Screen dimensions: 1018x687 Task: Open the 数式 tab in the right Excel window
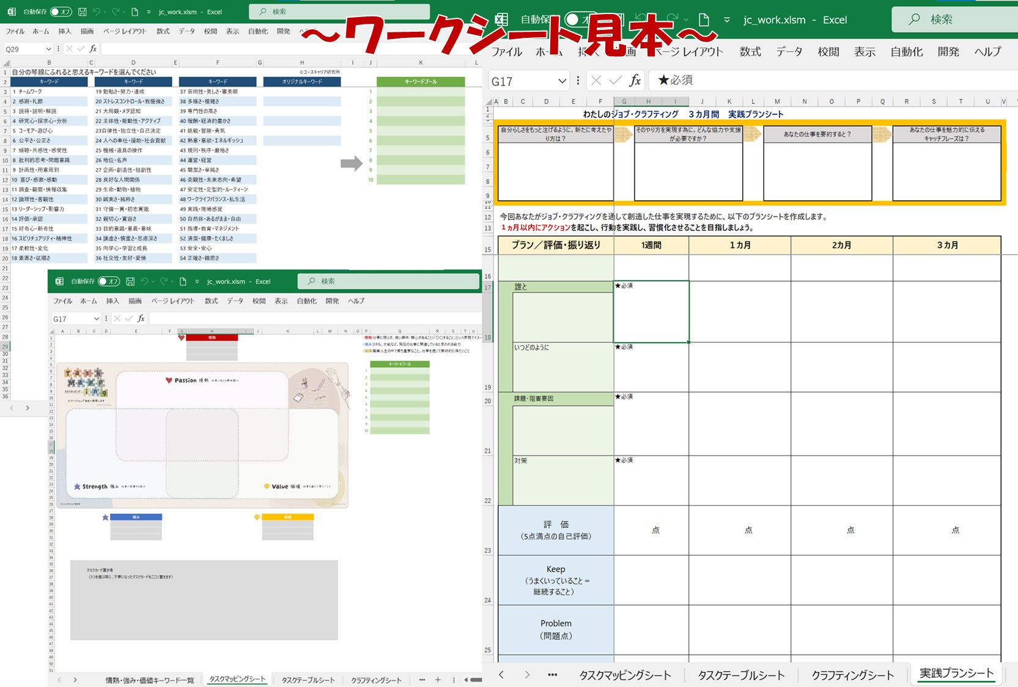click(750, 52)
